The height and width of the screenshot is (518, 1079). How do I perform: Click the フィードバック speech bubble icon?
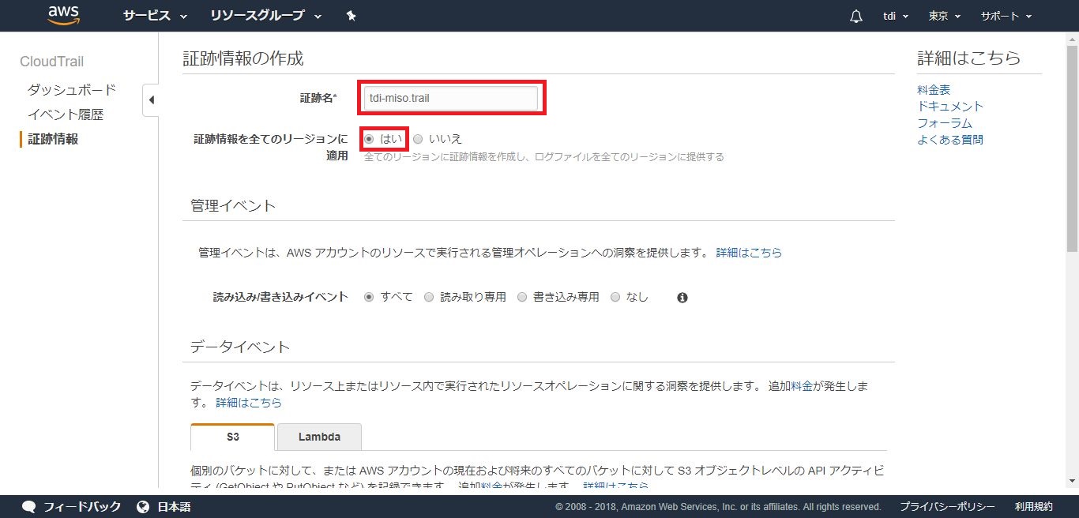(x=29, y=506)
